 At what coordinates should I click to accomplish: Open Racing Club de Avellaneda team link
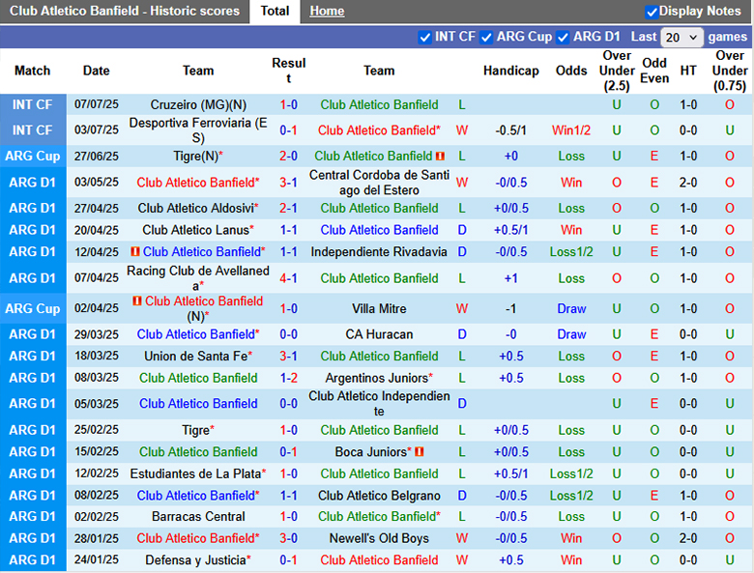tap(198, 278)
